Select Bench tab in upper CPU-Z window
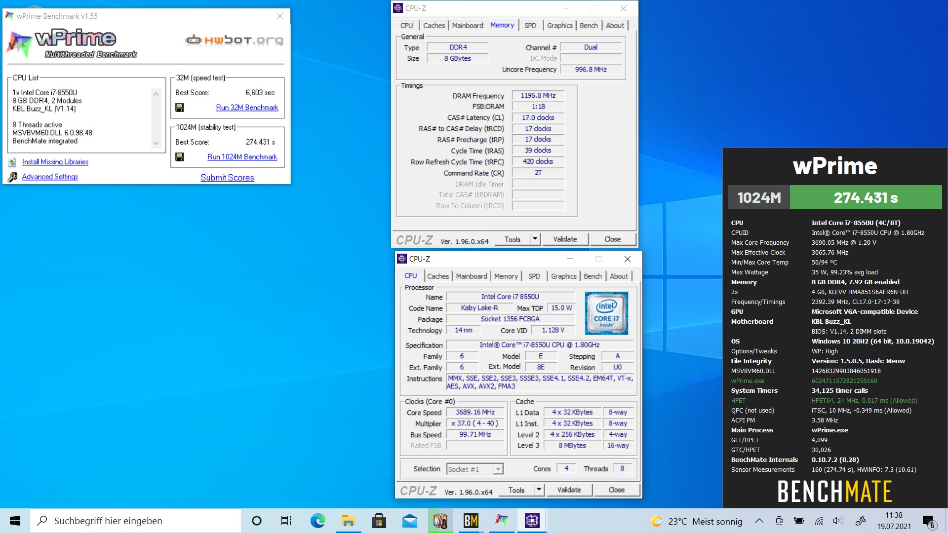This screenshot has height=533, width=948. [589, 26]
